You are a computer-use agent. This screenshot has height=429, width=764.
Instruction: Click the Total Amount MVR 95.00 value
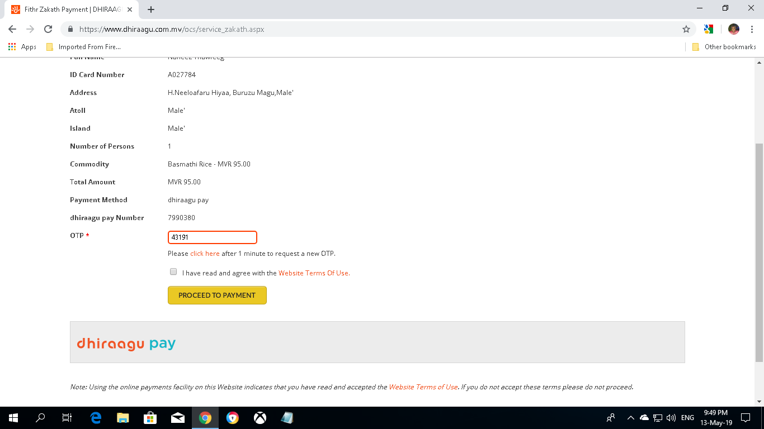tap(184, 182)
